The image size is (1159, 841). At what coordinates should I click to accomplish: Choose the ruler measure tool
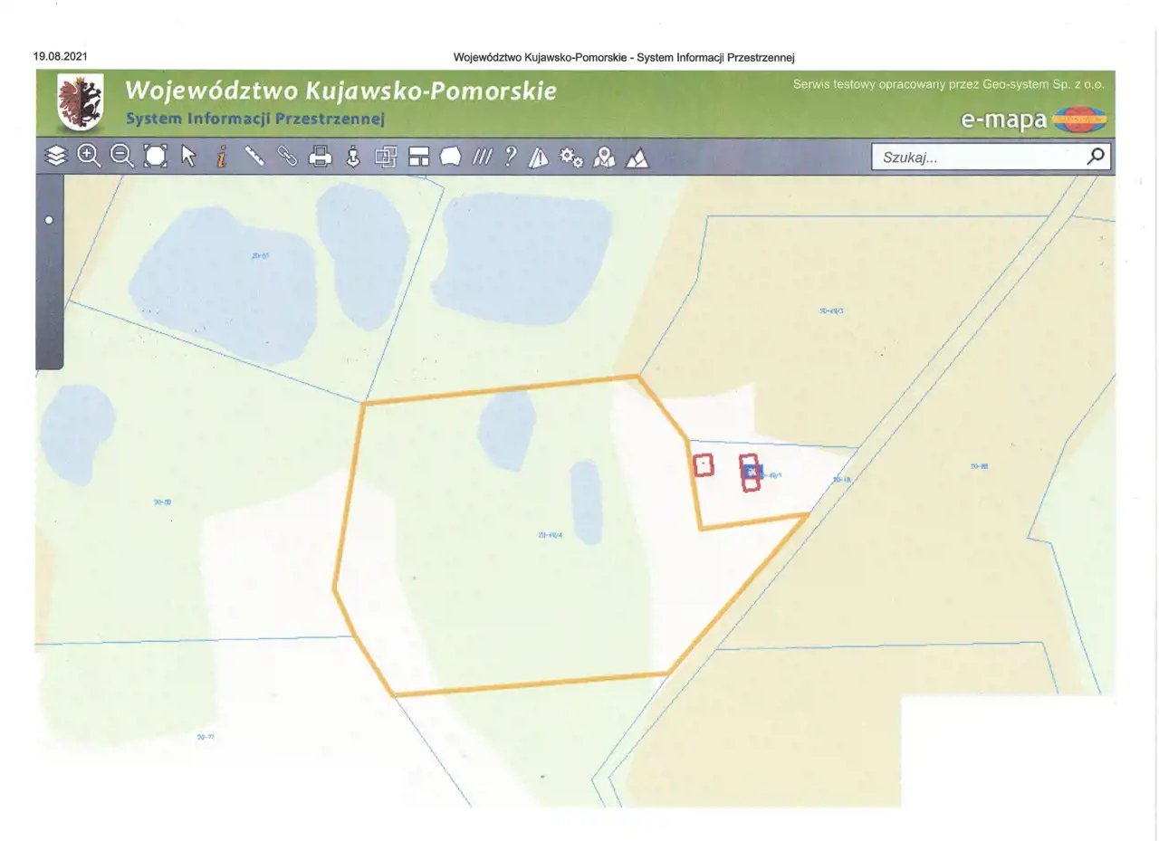pos(254,157)
